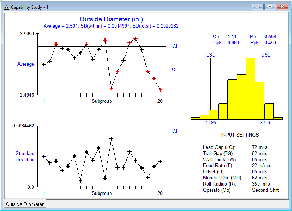Click the UCL label on Average chart

tap(174, 46)
